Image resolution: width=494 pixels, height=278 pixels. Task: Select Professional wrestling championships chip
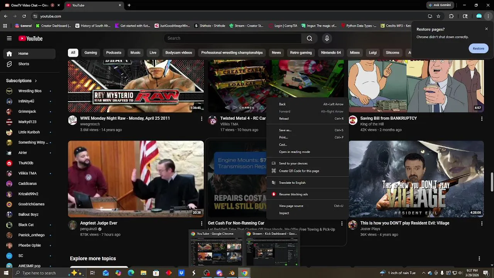point(232,53)
